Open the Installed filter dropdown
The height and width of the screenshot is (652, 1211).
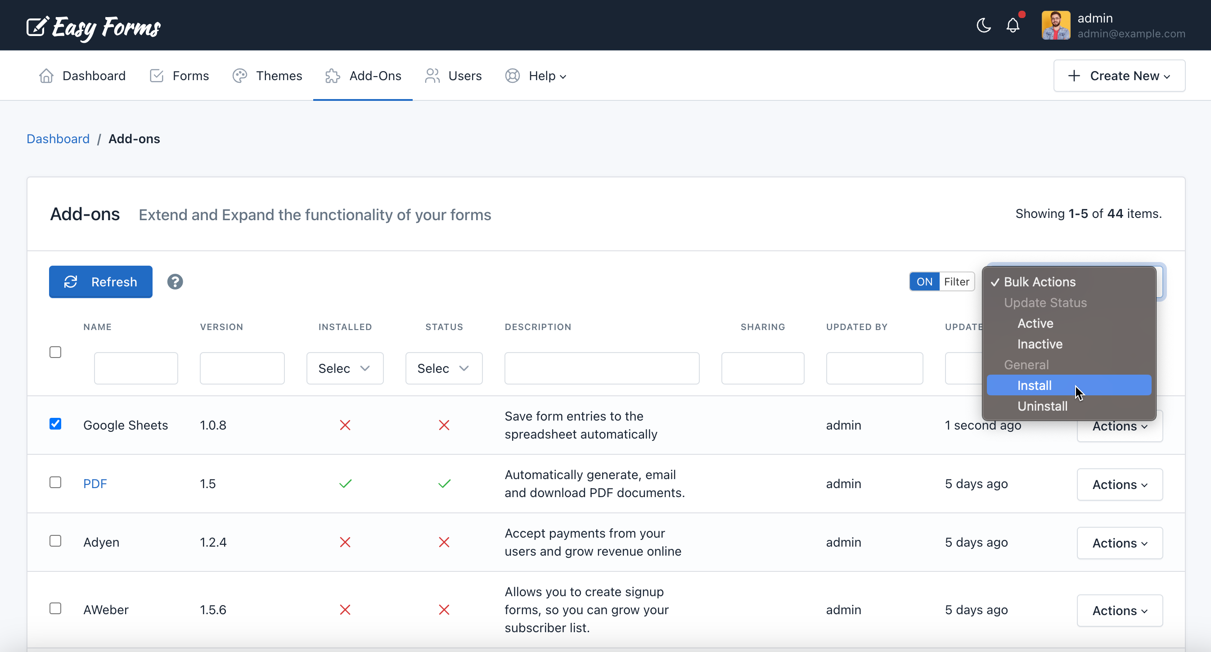[x=345, y=368]
